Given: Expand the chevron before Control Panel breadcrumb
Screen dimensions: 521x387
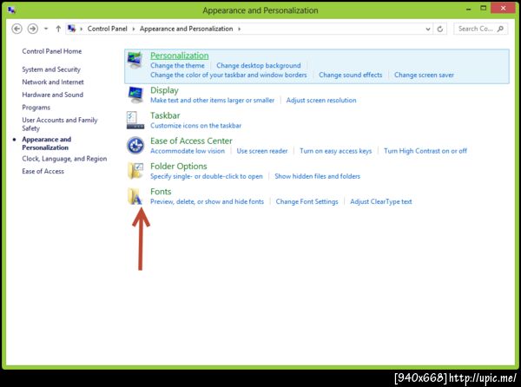Looking at the screenshot, I should pos(81,29).
